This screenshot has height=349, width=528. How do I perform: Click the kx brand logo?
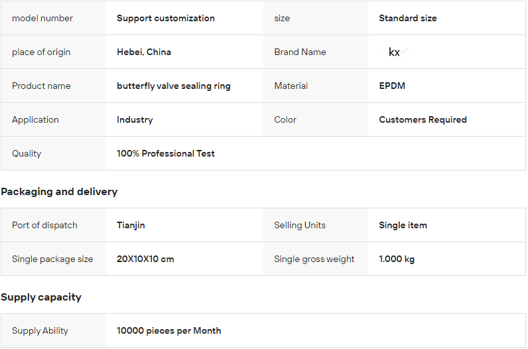395,52
